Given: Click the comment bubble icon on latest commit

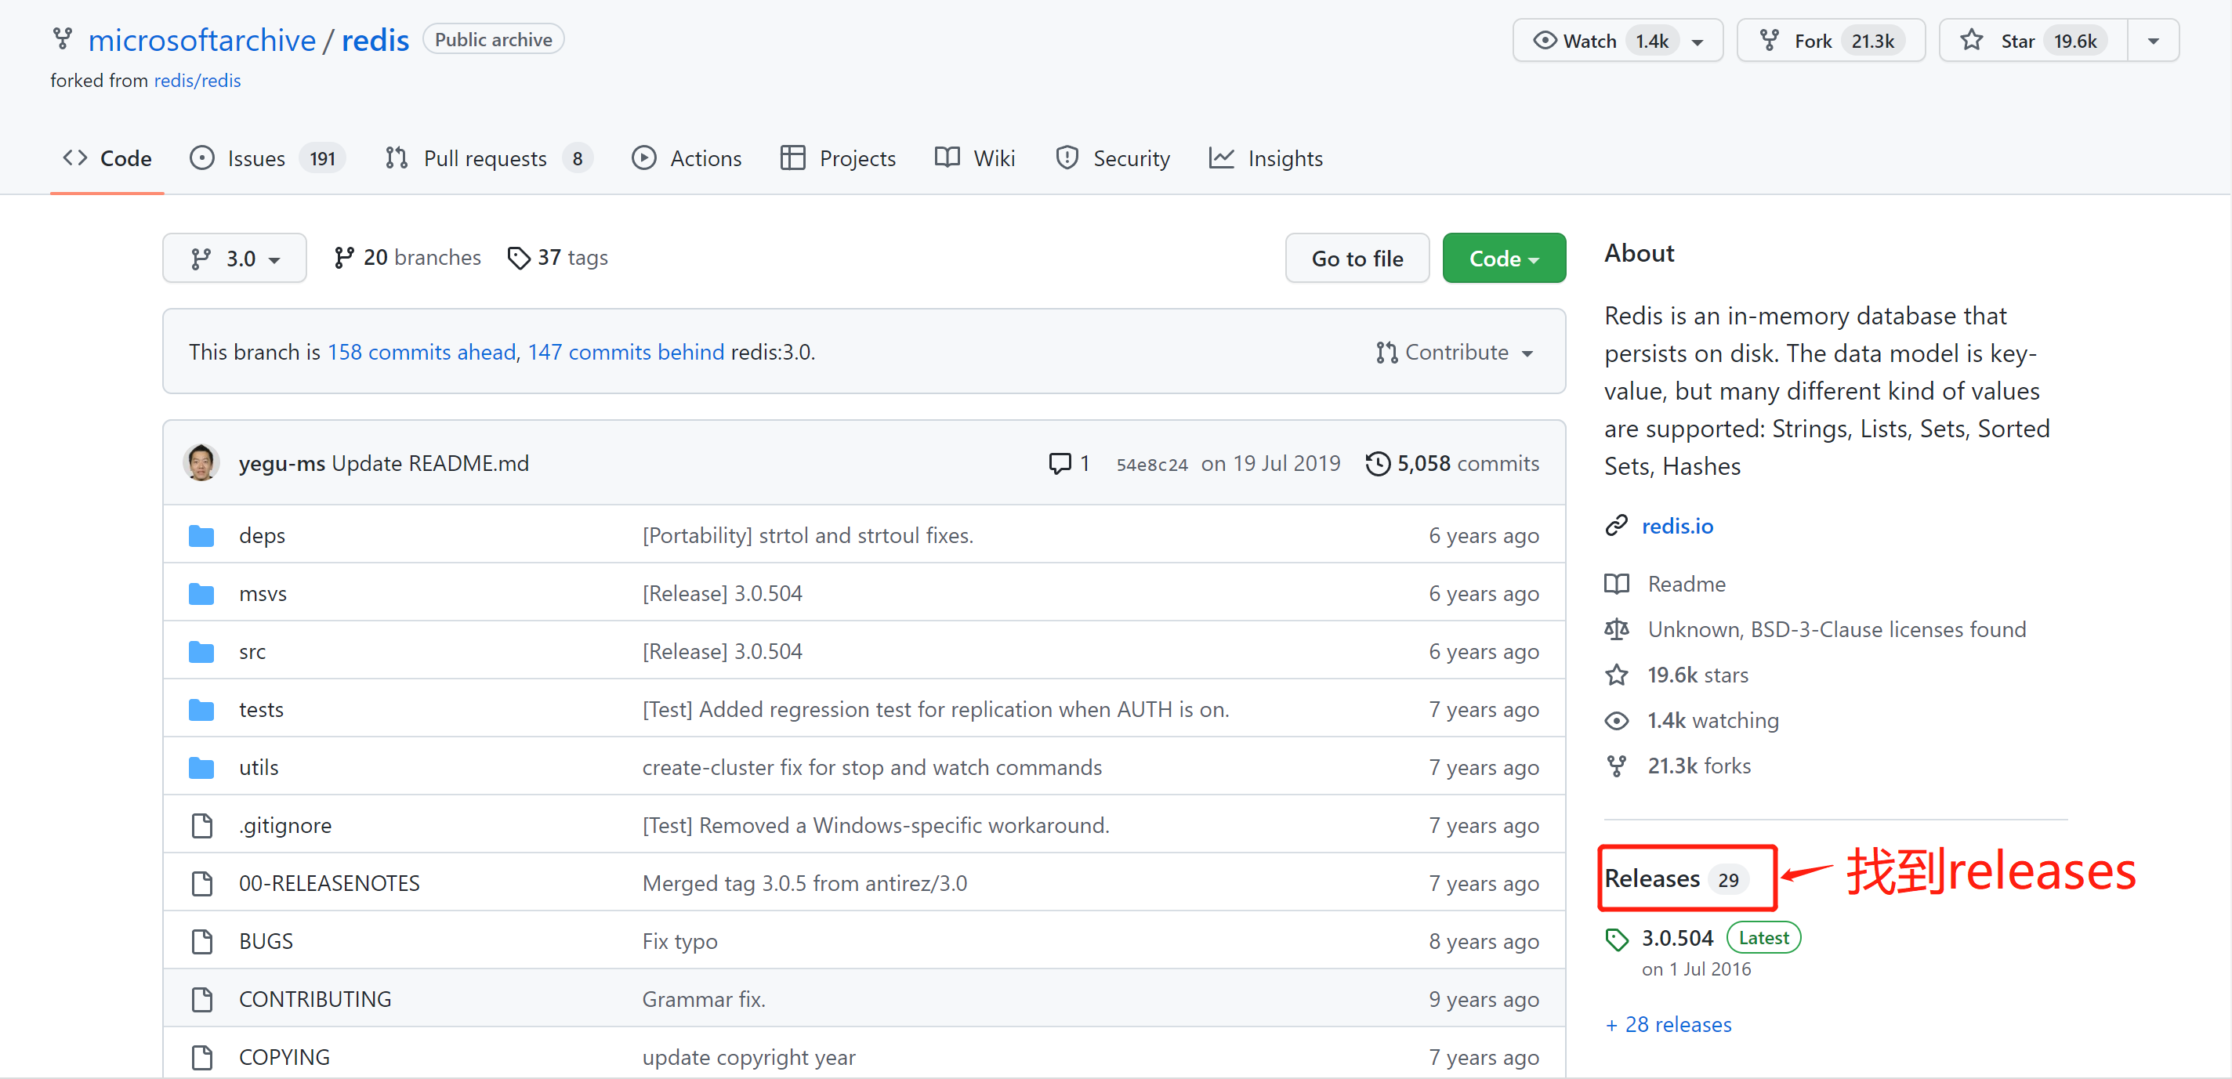Looking at the screenshot, I should click(1059, 464).
